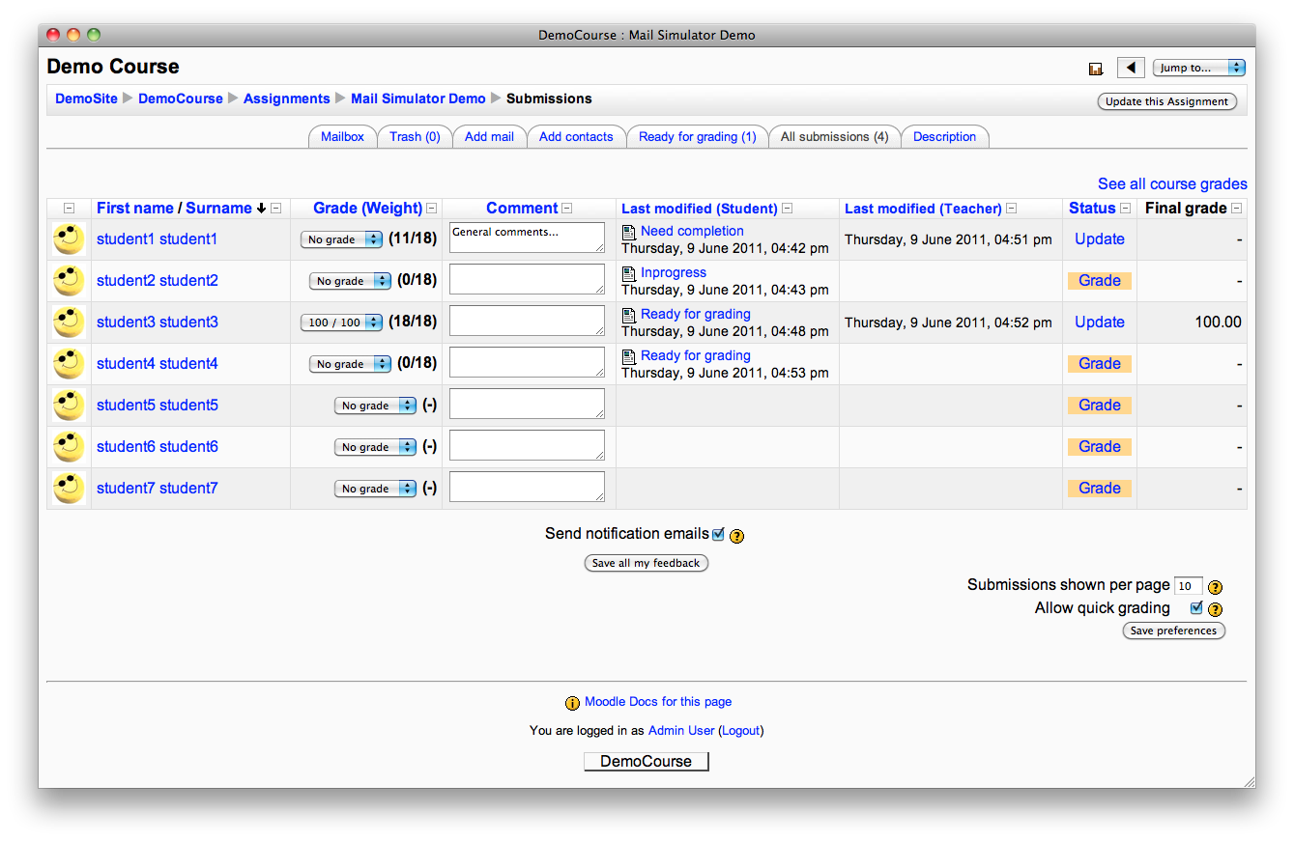The width and height of the screenshot is (1294, 841).
Task: Click student1's smiley avatar picture
Action: pyautogui.click(x=69, y=239)
